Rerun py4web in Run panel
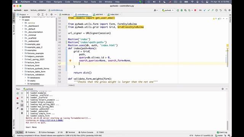Image resolution: width=244 pixels, height=137 pixels. [18, 93]
